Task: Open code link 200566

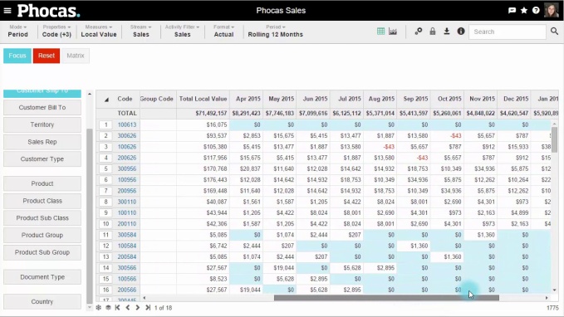Action: [x=127, y=290]
